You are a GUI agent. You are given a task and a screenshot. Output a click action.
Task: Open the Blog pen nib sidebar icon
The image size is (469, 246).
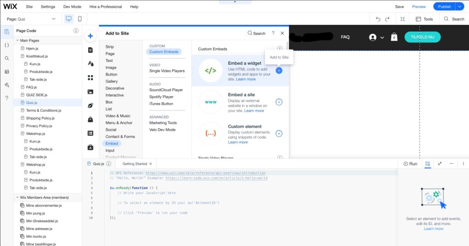coord(90,105)
